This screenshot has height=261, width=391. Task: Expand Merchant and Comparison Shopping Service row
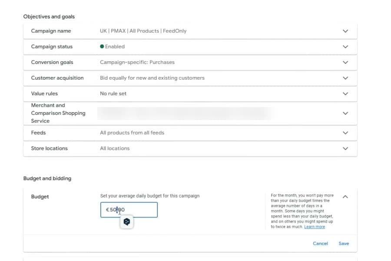tap(345, 113)
